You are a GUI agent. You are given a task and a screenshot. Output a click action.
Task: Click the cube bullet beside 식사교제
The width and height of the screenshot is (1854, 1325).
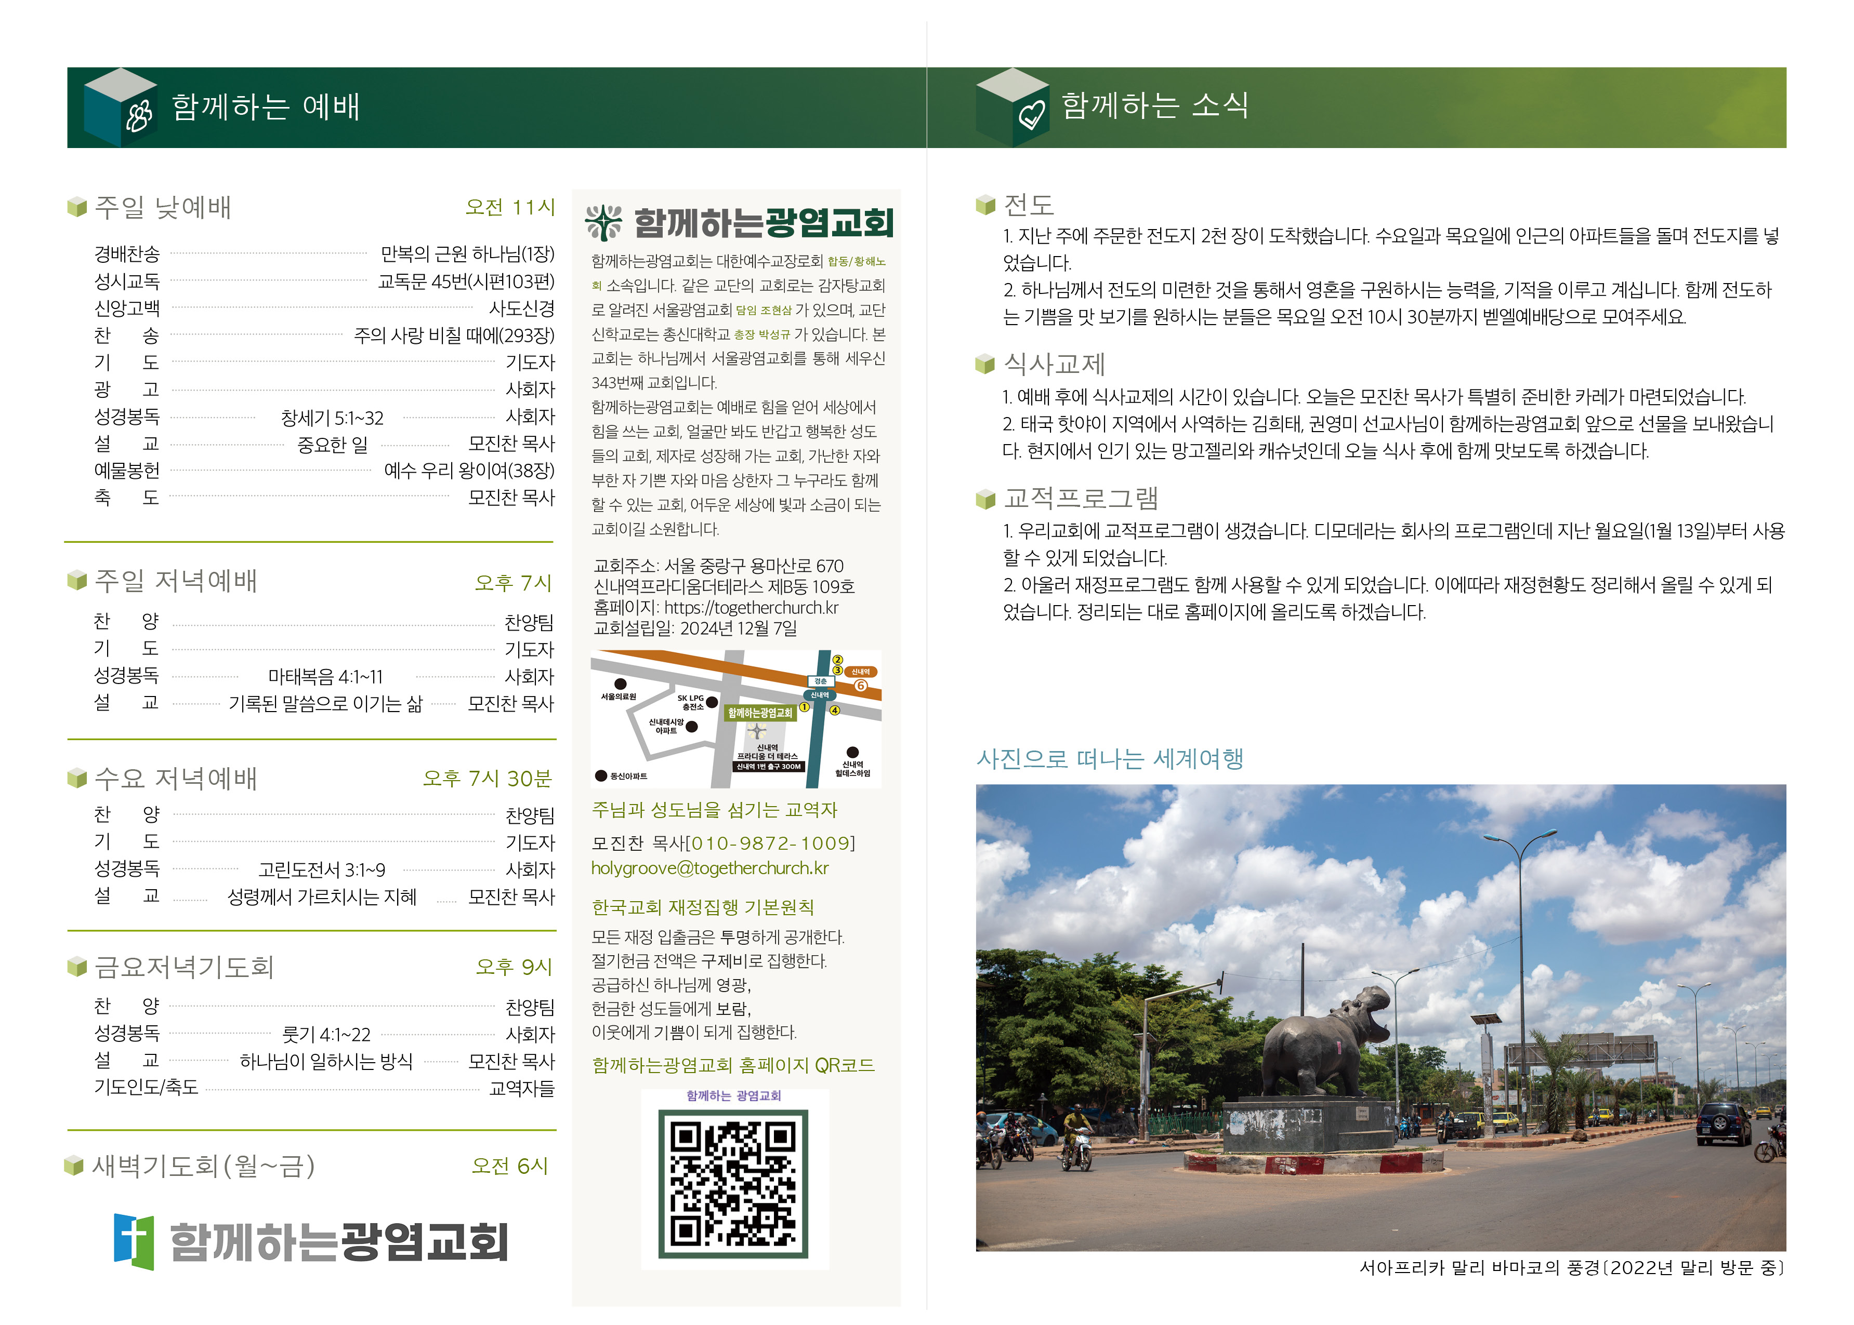985,363
